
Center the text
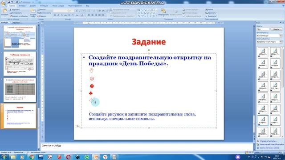(93, 15)
